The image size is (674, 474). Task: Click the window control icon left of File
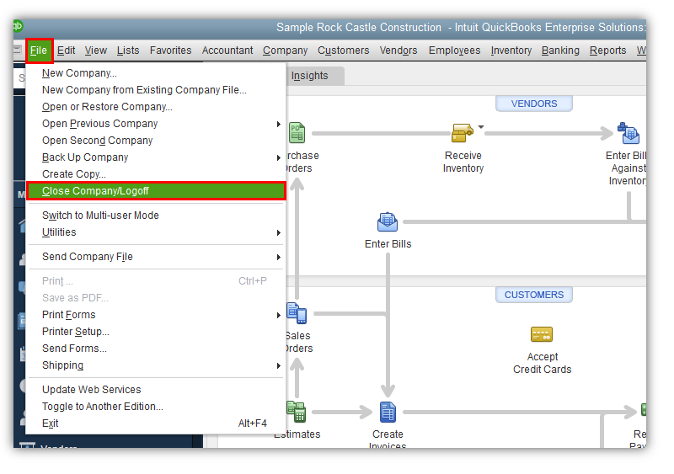18,50
